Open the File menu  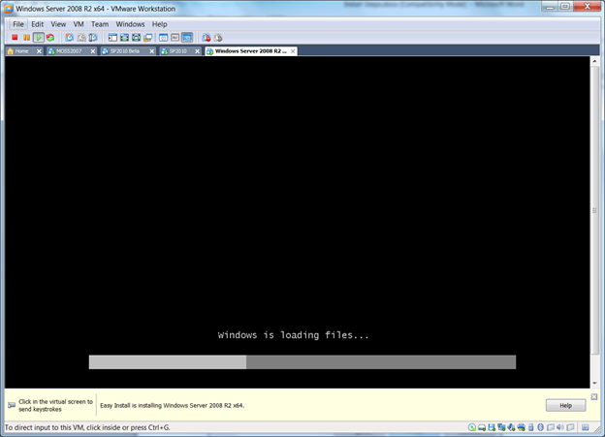click(18, 24)
